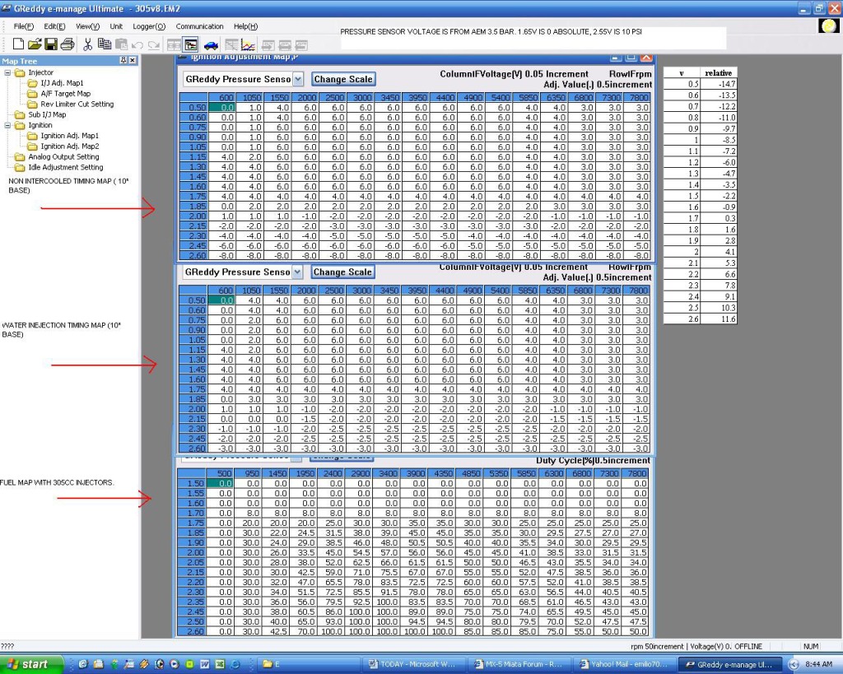The height and width of the screenshot is (674, 843).
Task: Save the map with floppy disk icon
Action: pos(51,44)
